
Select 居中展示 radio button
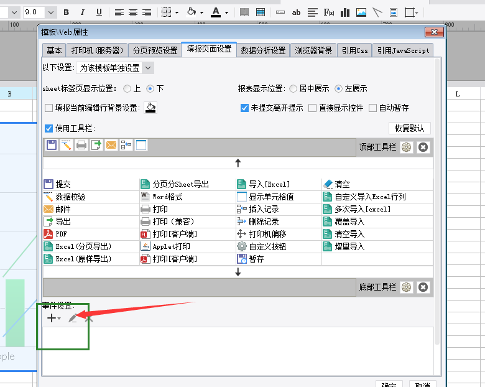click(293, 89)
